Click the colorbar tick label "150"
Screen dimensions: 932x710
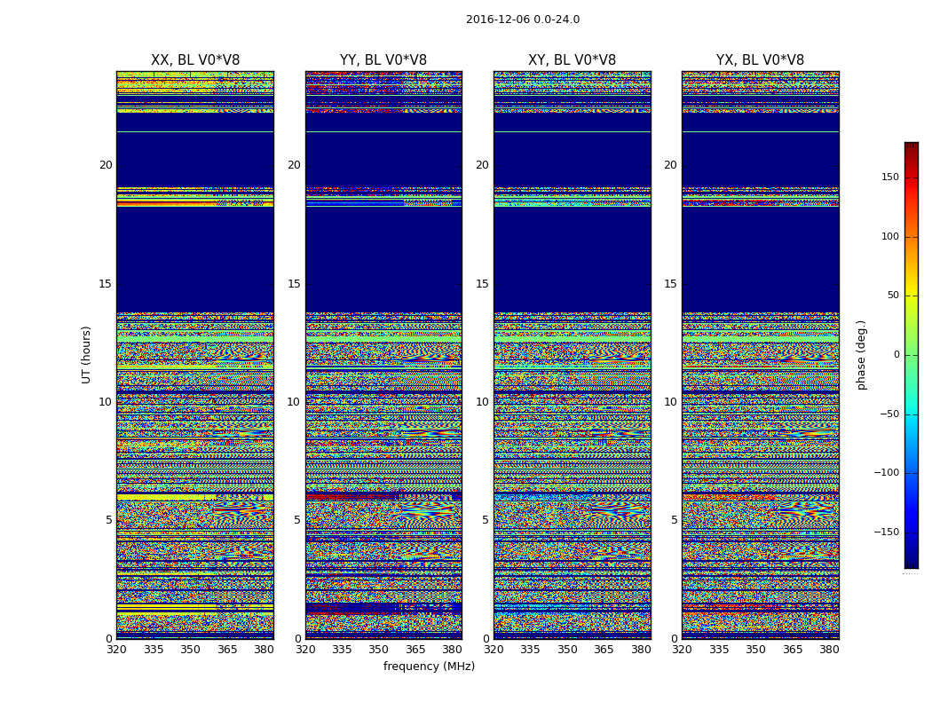coord(889,177)
